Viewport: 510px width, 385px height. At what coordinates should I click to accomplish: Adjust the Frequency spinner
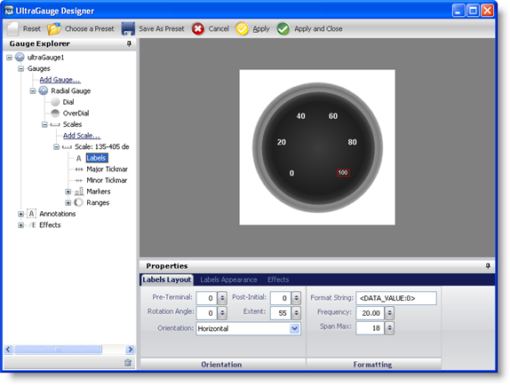[x=389, y=313]
